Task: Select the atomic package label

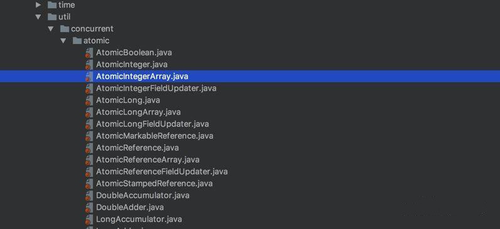Action: click(x=97, y=41)
